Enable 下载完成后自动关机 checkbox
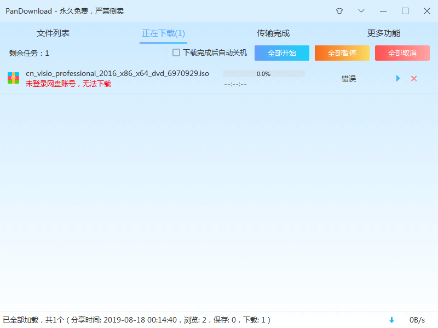The image size is (438, 328). [x=176, y=52]
